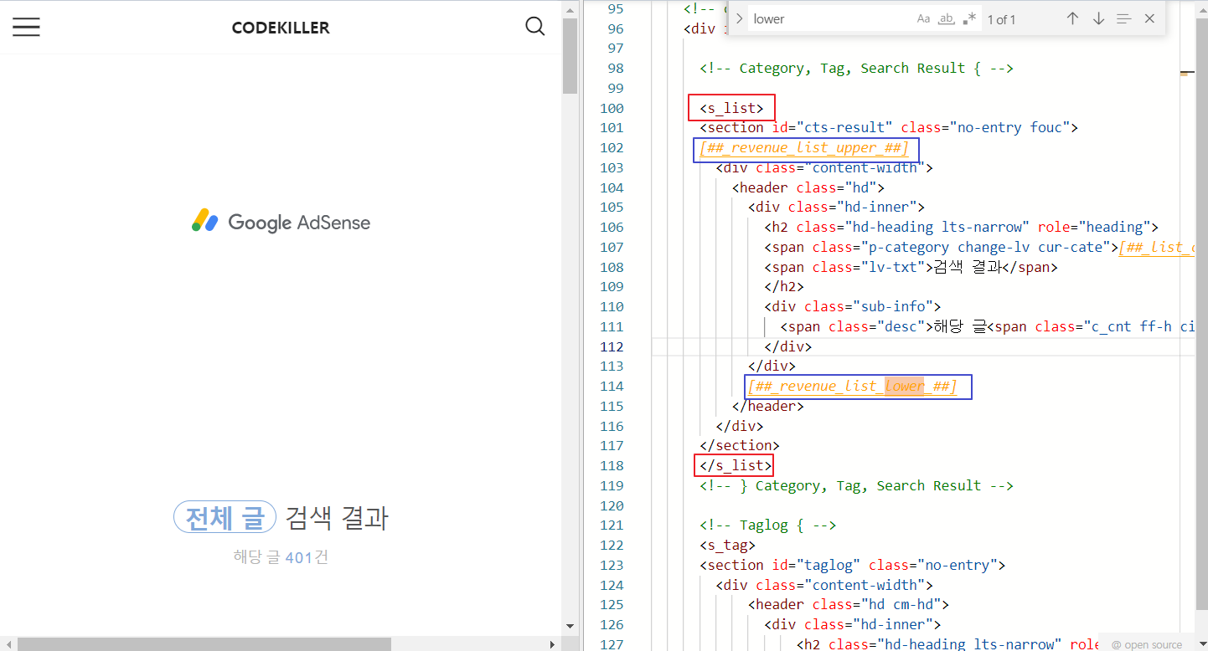Go to previous match arrow
The image size is (1208, 651).
(x=1072, y=18)
